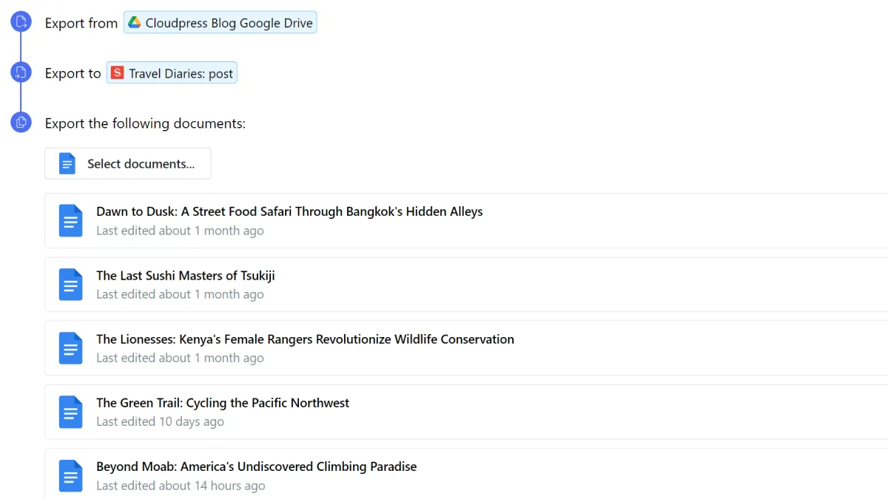Click the doc icon beside The Lionesses article
Viewport: 888px width, 499px height.
pos(71,348)
